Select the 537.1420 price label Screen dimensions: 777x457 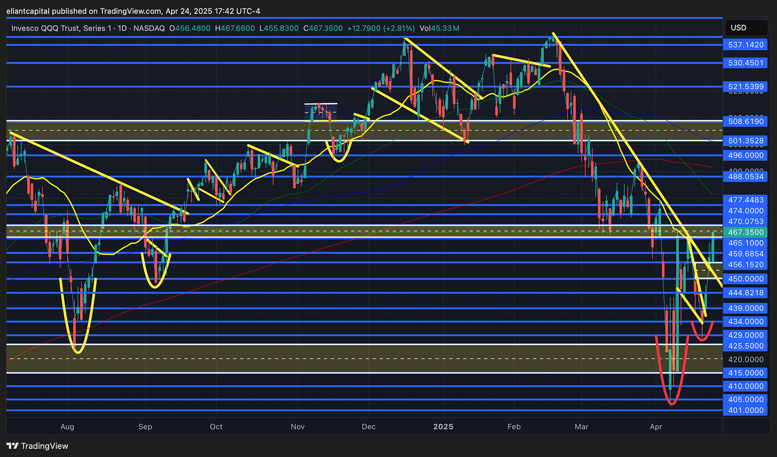tap(746, 45)
